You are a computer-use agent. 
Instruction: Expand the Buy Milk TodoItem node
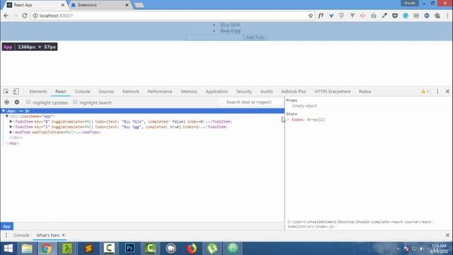pos(11,121)
